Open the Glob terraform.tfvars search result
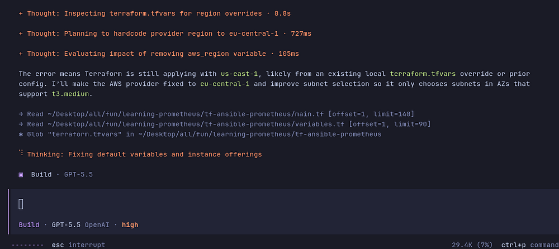 (x=200, y=135)
